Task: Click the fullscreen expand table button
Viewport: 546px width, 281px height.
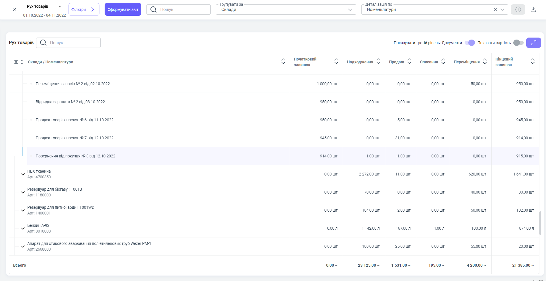Action: coord(533,43)
